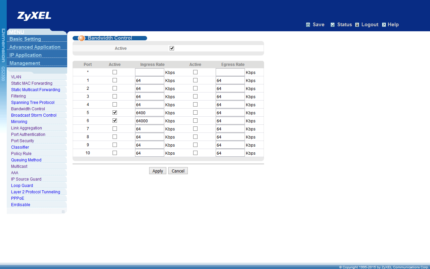Enable egress Active checkbox for port 5
The image size is (430, 269).
click(195, 113)
